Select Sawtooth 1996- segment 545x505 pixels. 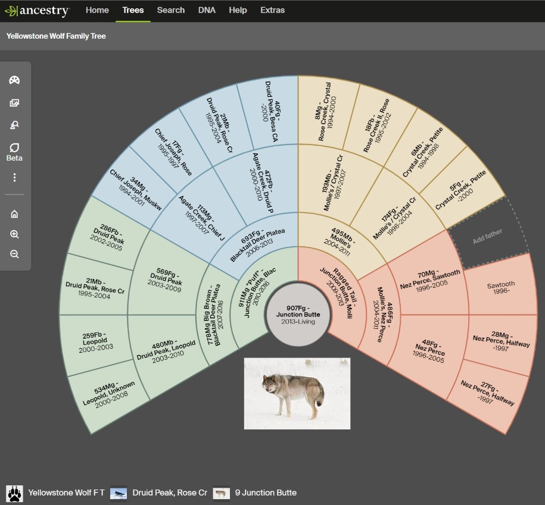[501, 287]
